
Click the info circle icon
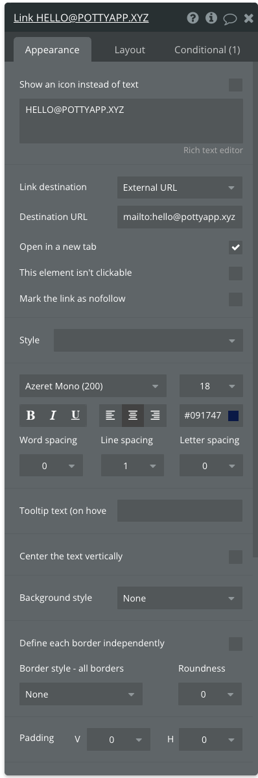point(211,18)
